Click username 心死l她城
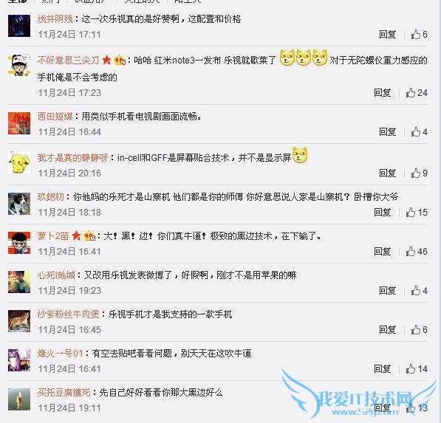 tap(56, 275)
